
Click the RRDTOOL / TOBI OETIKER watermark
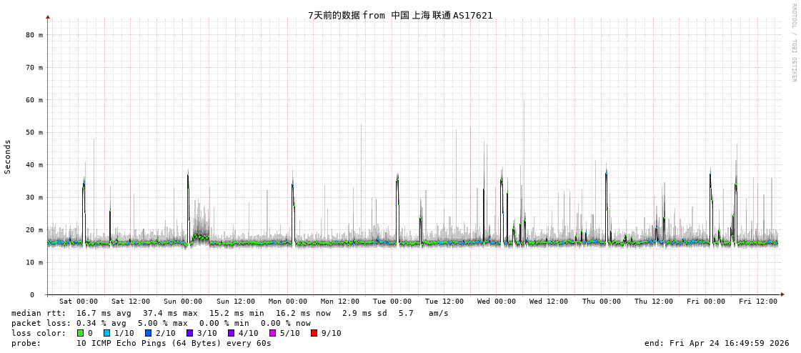click(793, 43)
